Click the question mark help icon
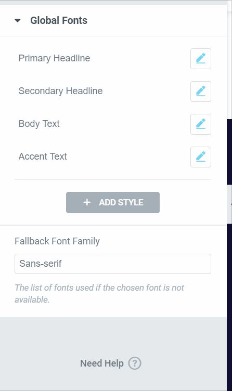This screenshot has height=391, width=232. [135, 363]
